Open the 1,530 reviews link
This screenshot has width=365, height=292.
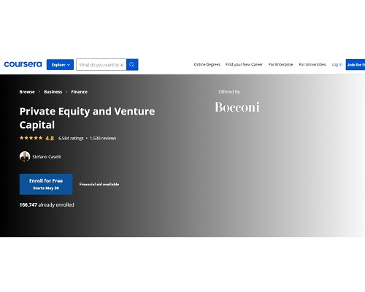click(103, 138)
